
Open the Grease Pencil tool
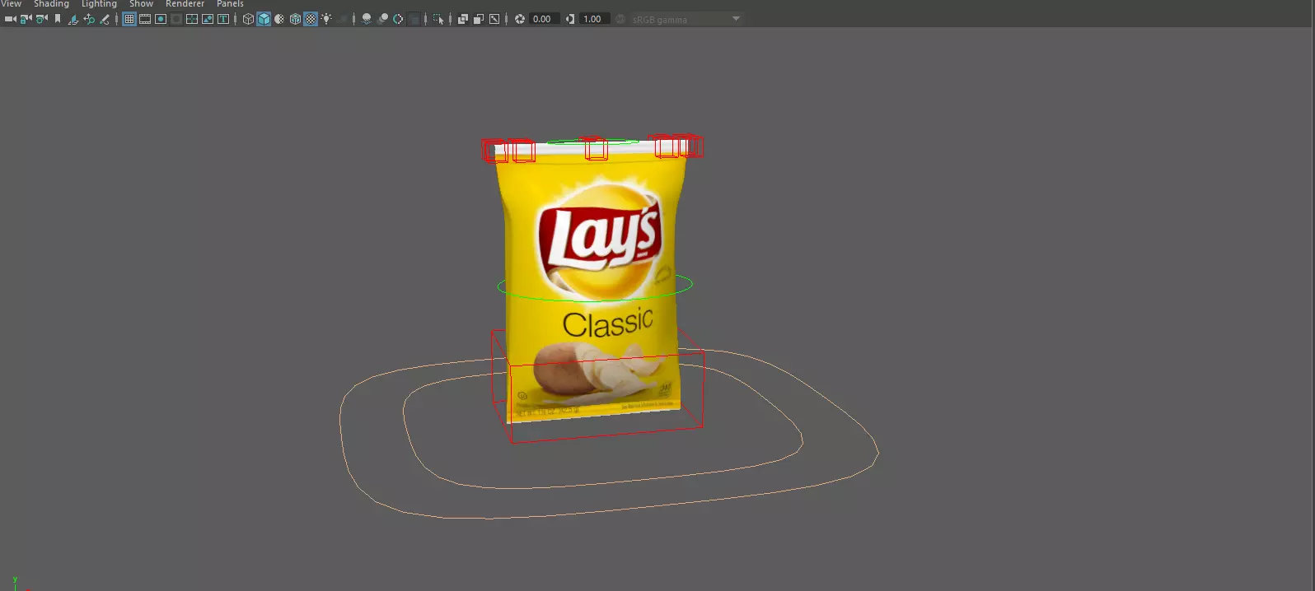[105, 19]
